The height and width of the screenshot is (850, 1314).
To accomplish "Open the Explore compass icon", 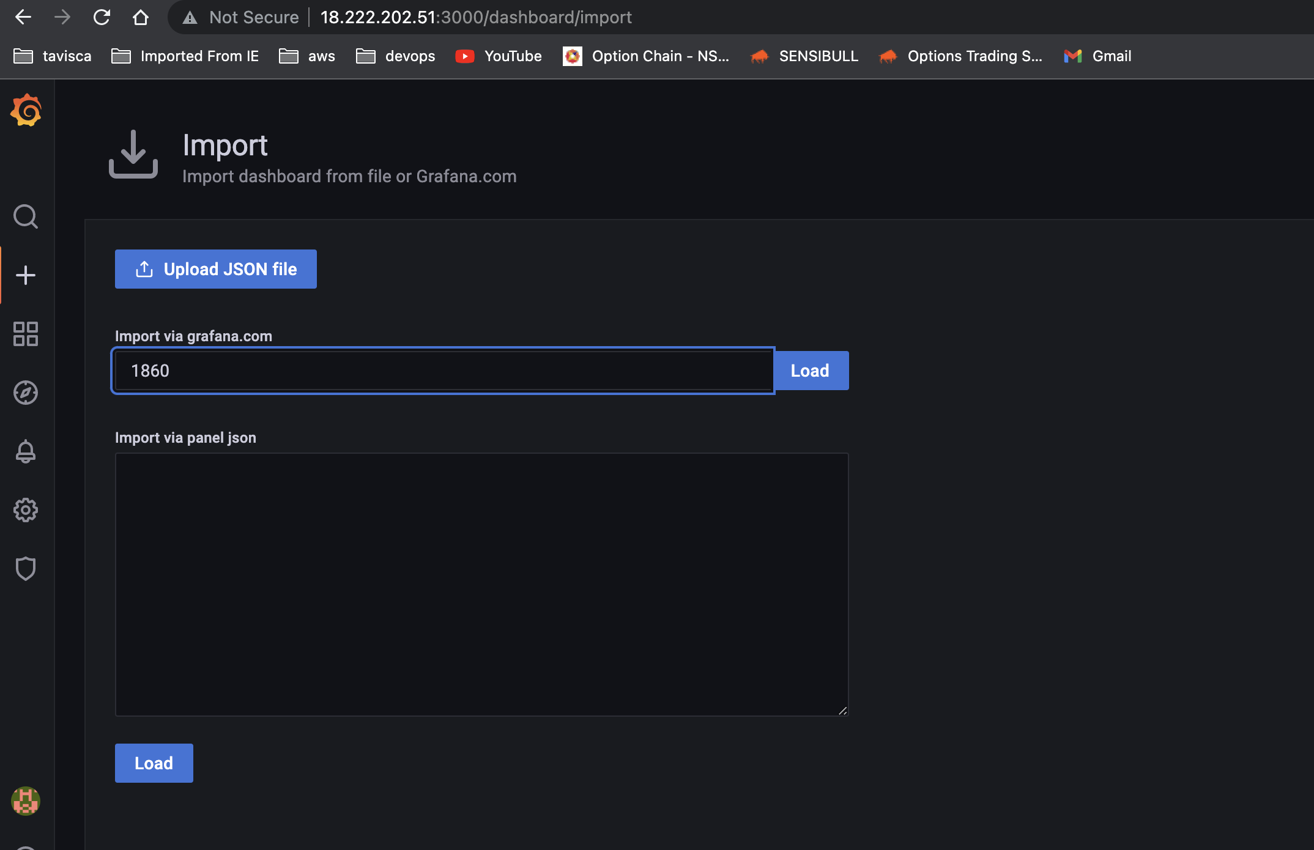I will pyautogui.click(x=26, y=393).
